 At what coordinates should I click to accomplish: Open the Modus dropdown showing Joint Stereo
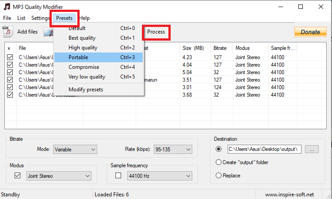click(59, 176)
